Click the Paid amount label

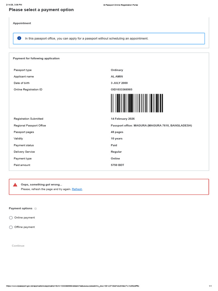pyautogui.click(x=22, y=165)
